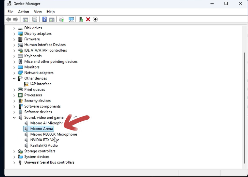This screenshot has height=177, width=248.
Task: Click the Scan for hardware changes icon
Action: click(x=71, y=20)
